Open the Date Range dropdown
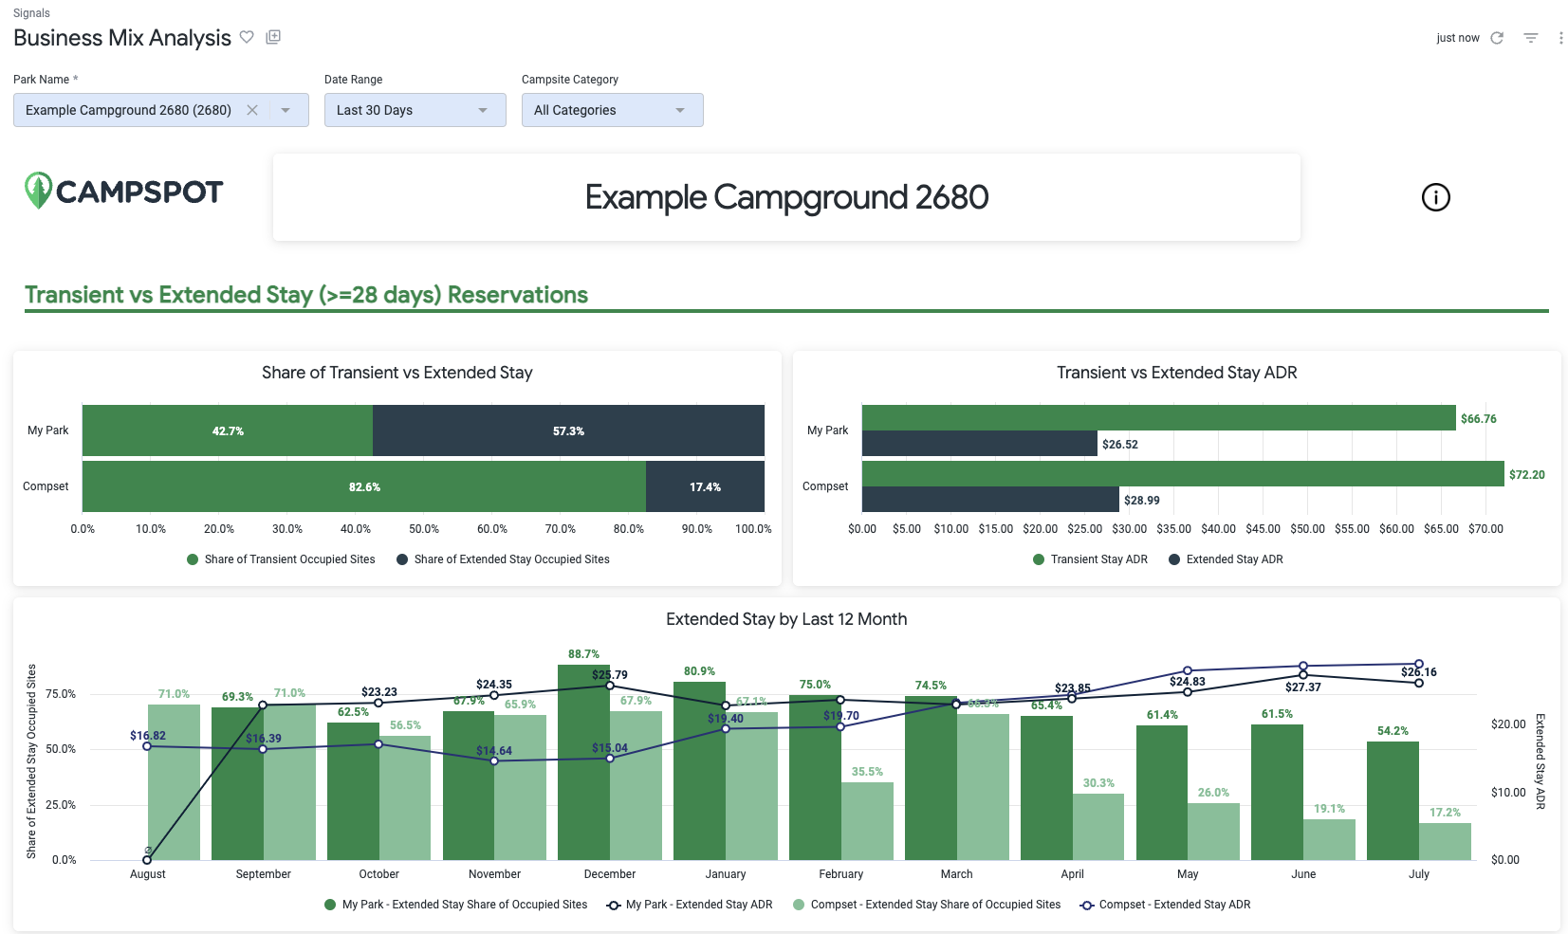The image size is (1568, 934). [x=415, y=110]
